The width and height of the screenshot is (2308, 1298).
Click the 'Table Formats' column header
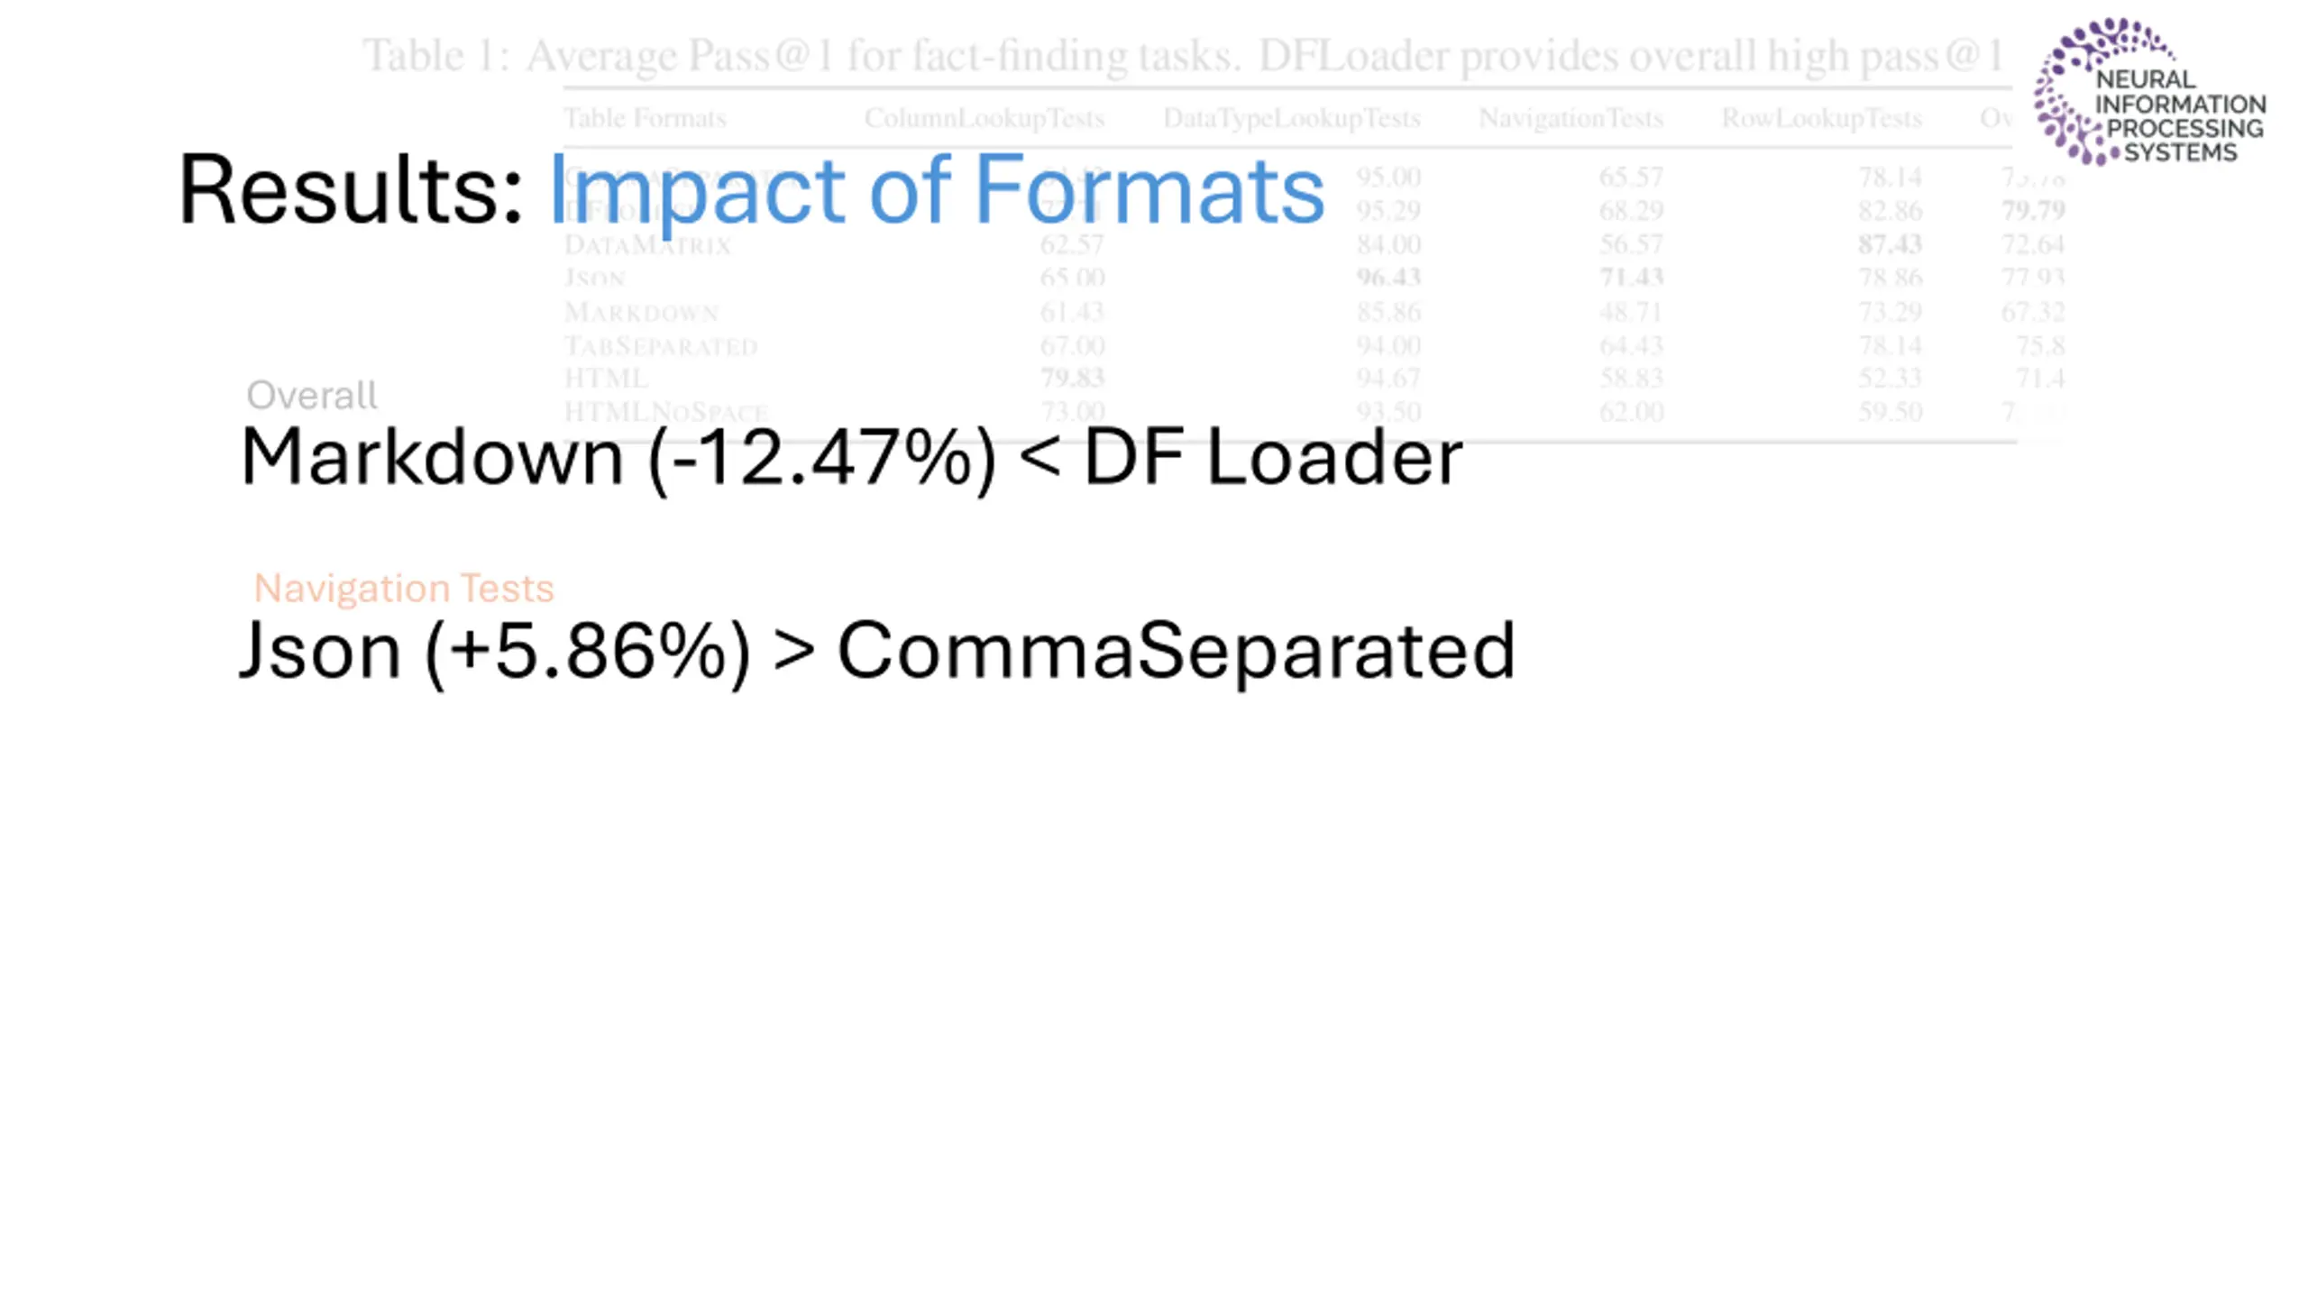(645, 118)
